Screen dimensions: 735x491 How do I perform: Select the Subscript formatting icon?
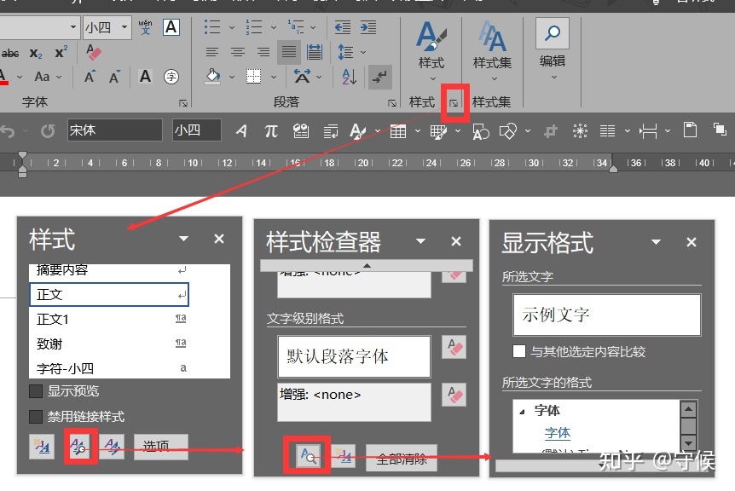click(x=34, y=53)
